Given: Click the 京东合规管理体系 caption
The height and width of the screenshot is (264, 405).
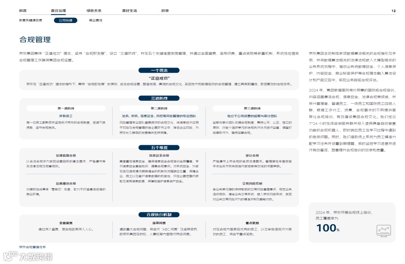Looking at the screenshot, I should coord(32,247).
